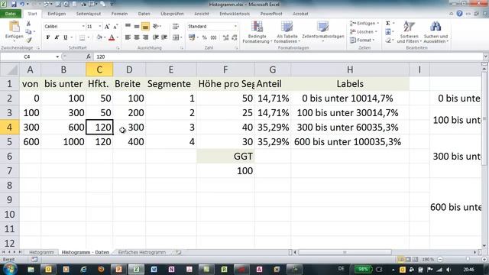Click the Bedingte Formatierung icon
489x275 pixels.
coord(257,27)
